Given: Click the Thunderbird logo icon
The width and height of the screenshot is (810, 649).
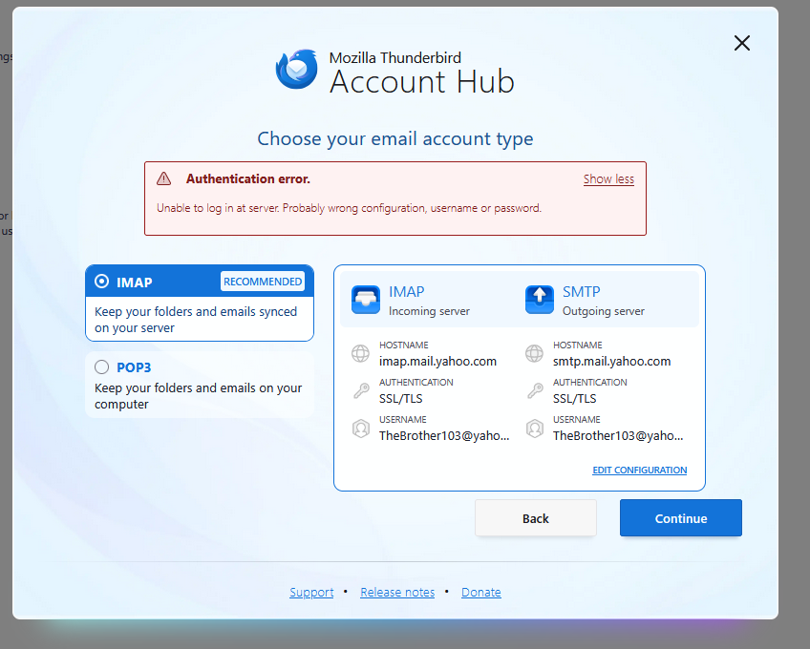Looking at the screenshot, I should [x=296, y=69].
